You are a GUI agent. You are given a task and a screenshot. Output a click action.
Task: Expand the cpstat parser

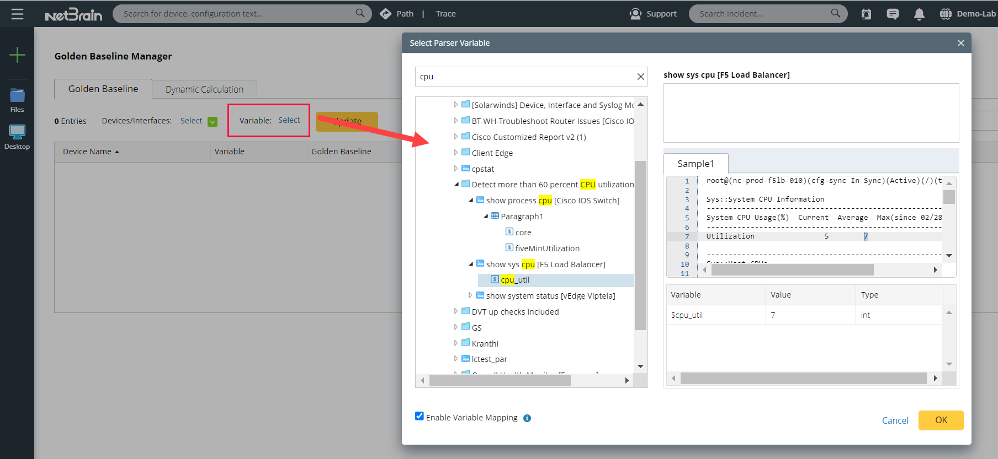tap(455, 168)
